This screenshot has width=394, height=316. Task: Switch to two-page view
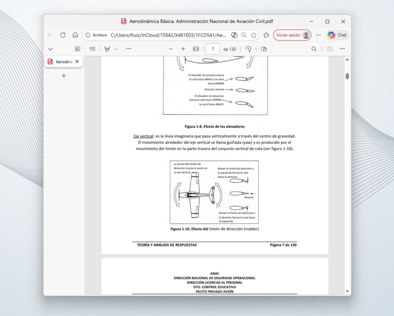263,49
